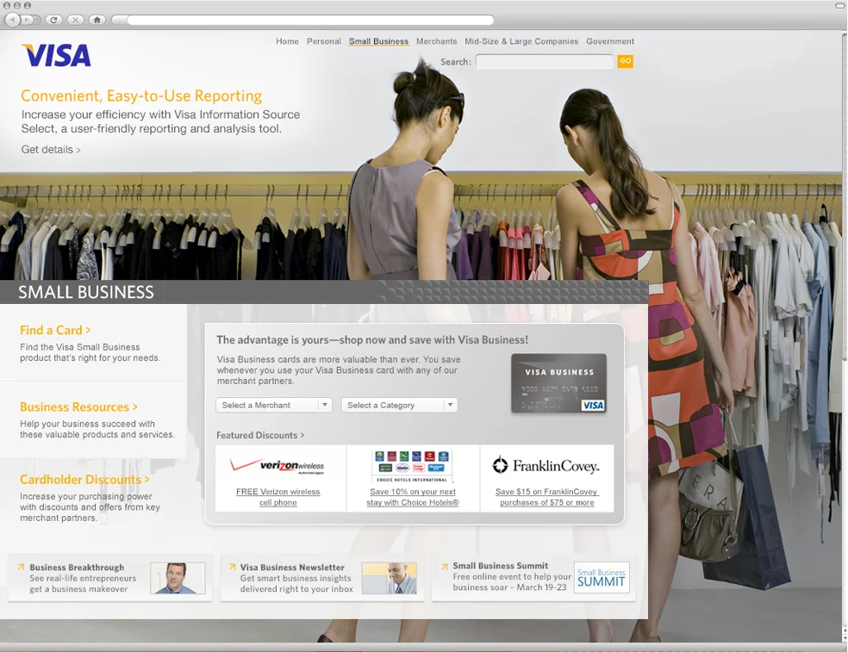
Task: Open the Personal navigation item
Action: pyautogui.click(x=324, y=41)
